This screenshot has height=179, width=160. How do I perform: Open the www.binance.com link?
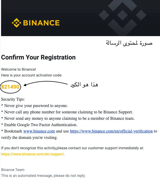(39, 131)
